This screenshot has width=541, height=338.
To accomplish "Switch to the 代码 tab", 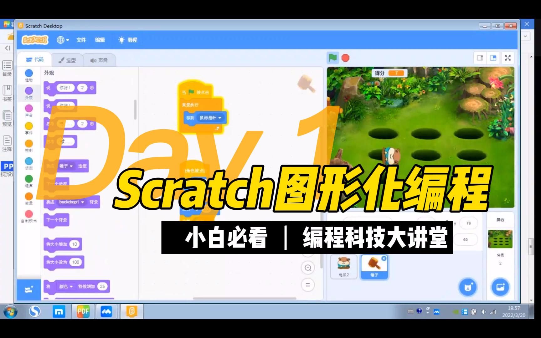I will pyautogui.click(x=34, y=59).
